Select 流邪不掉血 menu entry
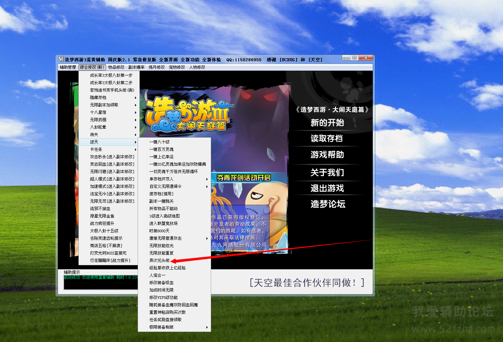This screenshot has width=503, height=342. click(108, 209)
